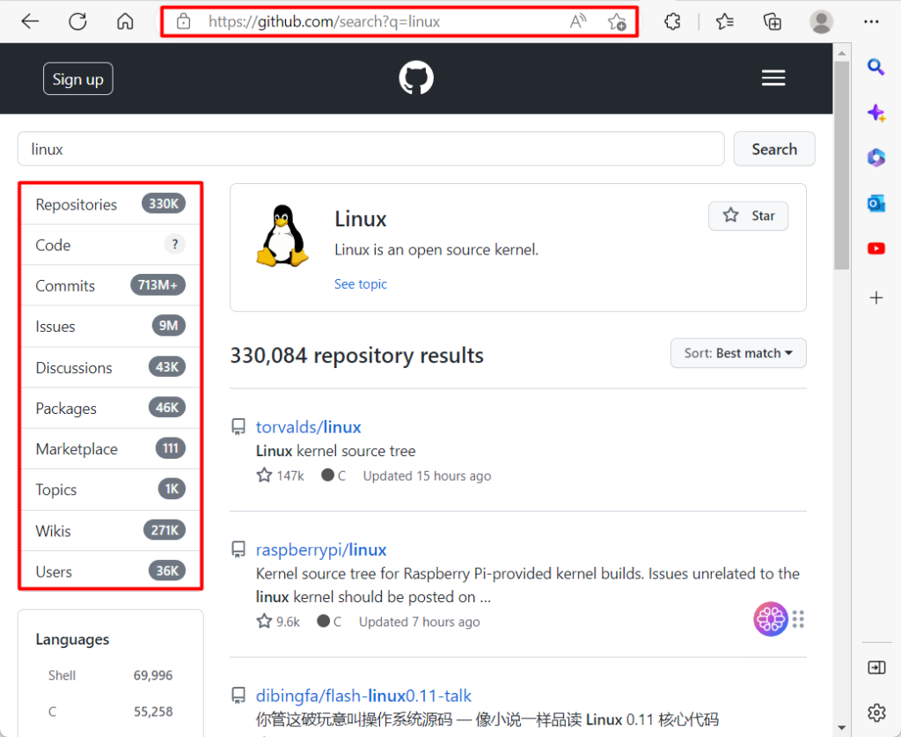The width and height of the screenshot is (901, 737).
Task: View site info via the lock icon
Action: click(183, 22)
